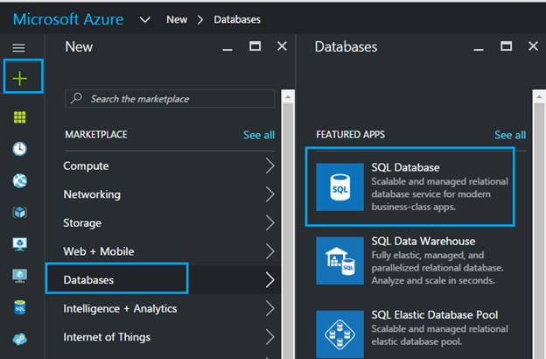Click See all link beside Marketplace
This screenshot has width=546, height=359.
pos(258,135)
